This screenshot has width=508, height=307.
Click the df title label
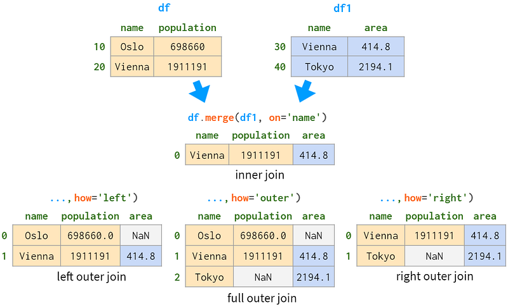164,8
